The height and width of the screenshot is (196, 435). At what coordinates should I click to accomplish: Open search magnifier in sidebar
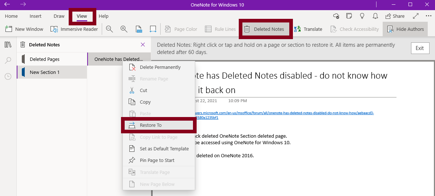point(8,61)
